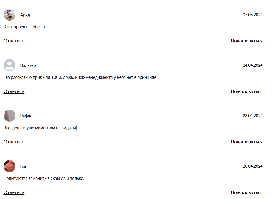Viewport: 275px width, 199px height.
Task: Open Рафис's round avatar picture
Action: click(10, 116)
